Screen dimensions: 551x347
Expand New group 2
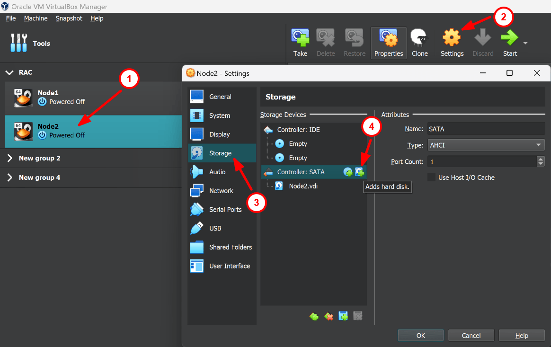9,158
